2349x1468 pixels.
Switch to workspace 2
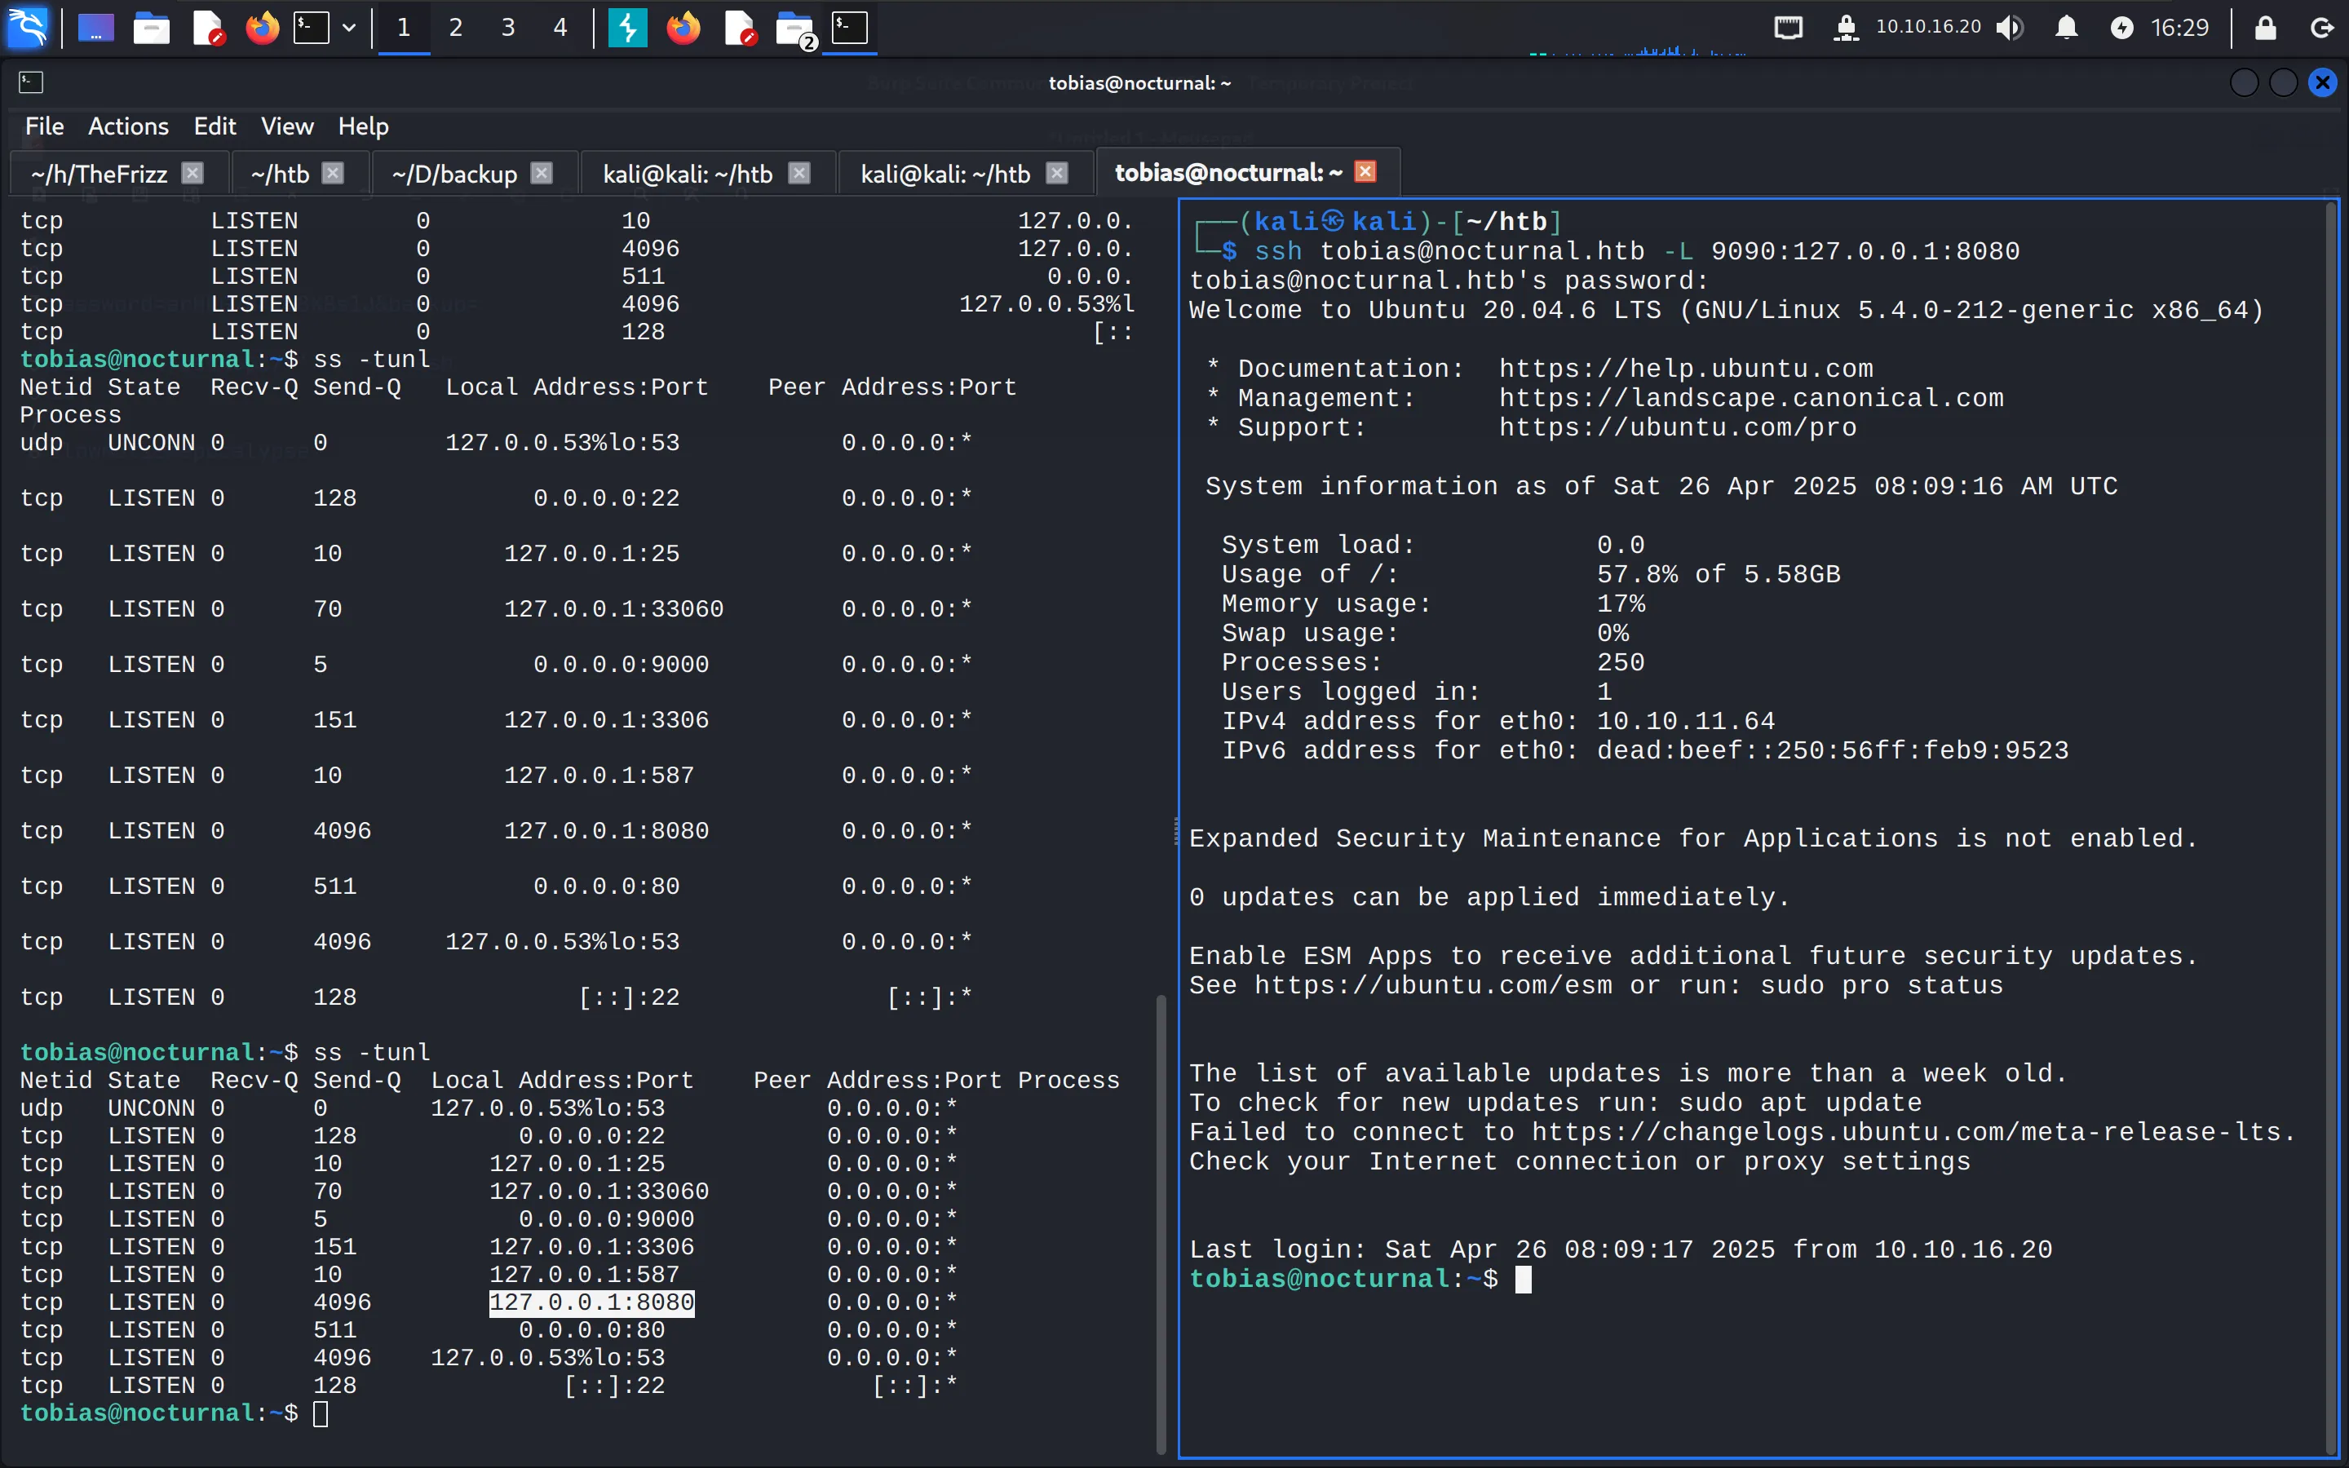(455, 27)
